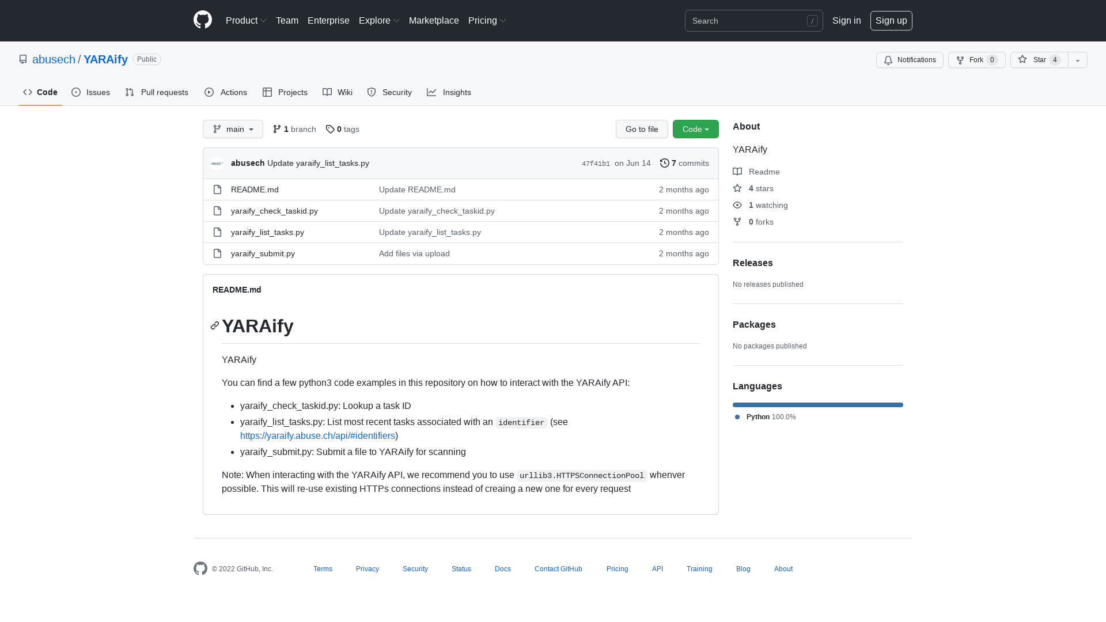Open the Explore menu dropdown
This screenshot has height=622, width=1106.
[378, 20]
